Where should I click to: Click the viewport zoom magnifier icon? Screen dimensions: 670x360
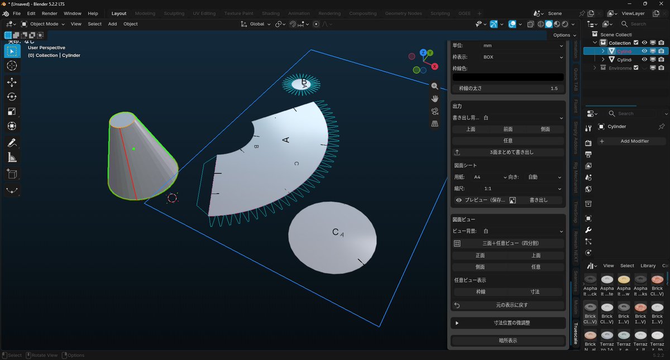(435, 86)
